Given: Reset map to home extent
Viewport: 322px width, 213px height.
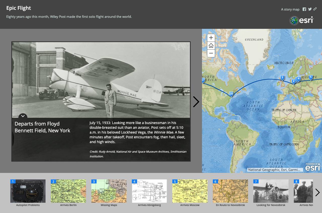Looking at the screenshot, I should tap(211, 46).
